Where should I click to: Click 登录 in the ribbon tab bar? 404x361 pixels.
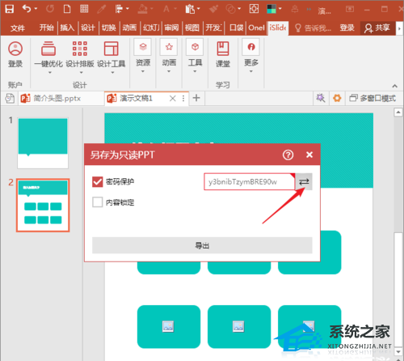(x=347, y=28)
